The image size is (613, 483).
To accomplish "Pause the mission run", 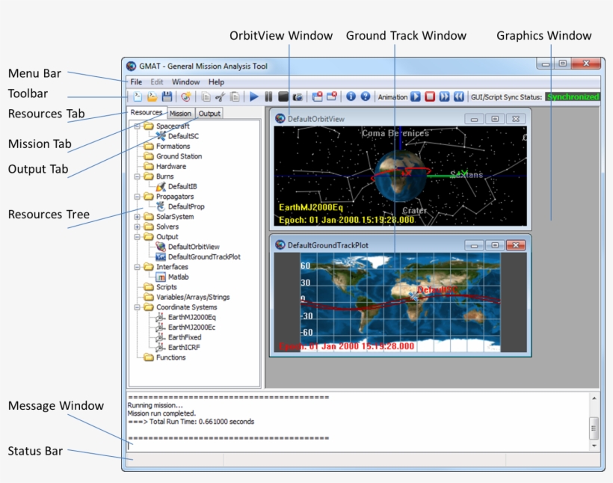I will [x=268, y=96].
